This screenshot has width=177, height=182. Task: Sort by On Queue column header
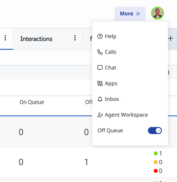(32, 102)
